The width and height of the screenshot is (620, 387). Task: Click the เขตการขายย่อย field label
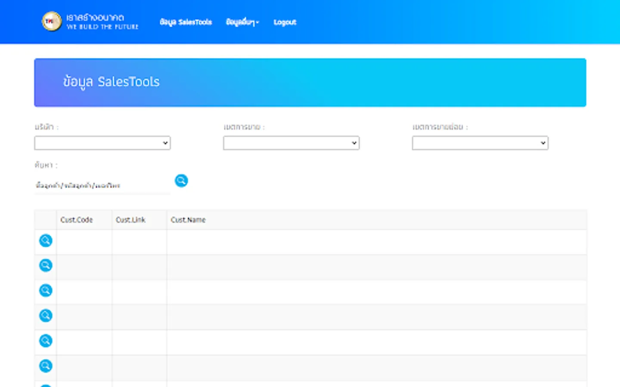[x=440, y=127]
